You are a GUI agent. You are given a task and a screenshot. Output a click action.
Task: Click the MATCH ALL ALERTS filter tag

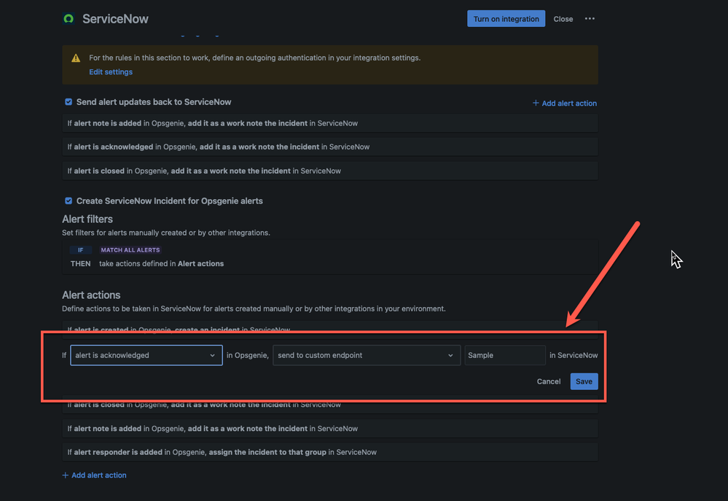(x=130, y=250)
